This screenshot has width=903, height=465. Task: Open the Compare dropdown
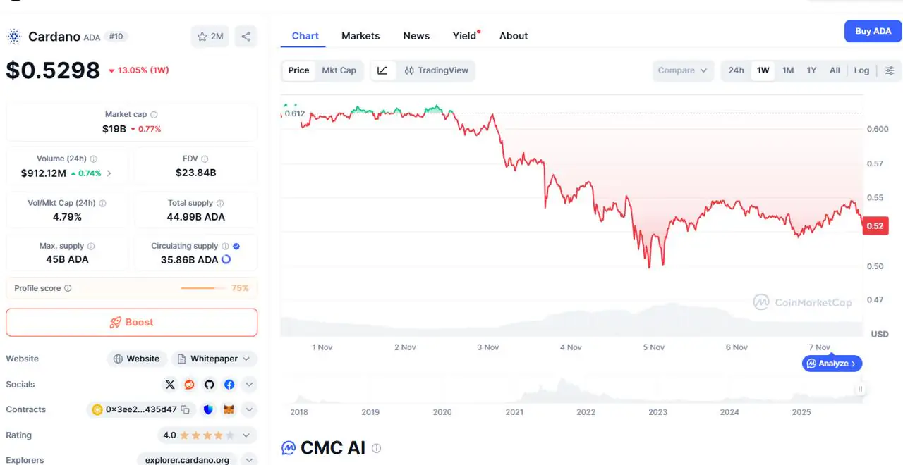pos(682,70)
